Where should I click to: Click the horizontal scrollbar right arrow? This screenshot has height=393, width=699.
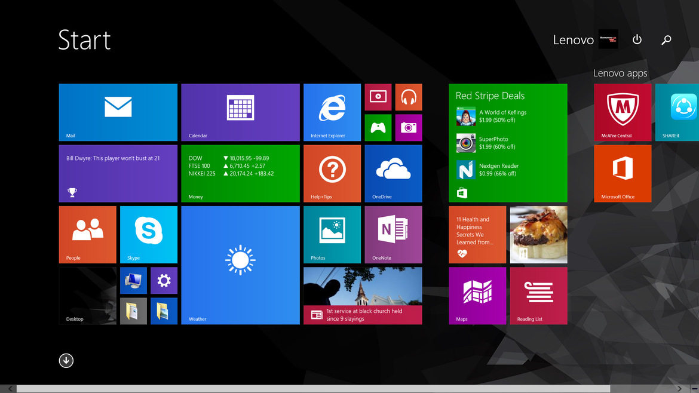point(679,389)
